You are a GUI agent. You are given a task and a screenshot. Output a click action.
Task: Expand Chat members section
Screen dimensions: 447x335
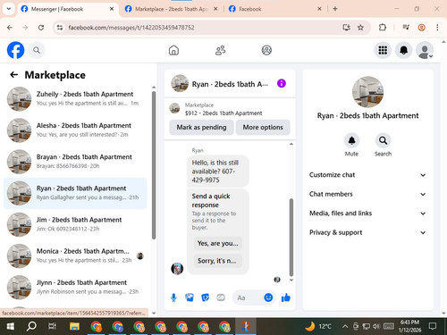coord(367,194)
